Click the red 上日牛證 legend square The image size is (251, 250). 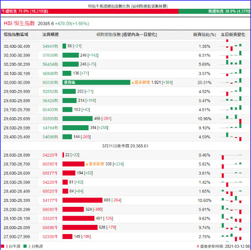click(x=3, y=246)
